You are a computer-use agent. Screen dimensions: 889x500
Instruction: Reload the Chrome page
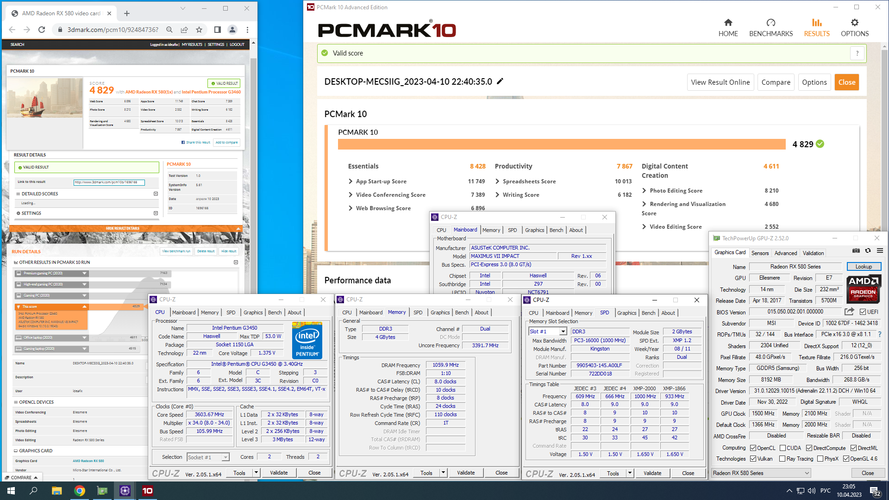point(42,30)
